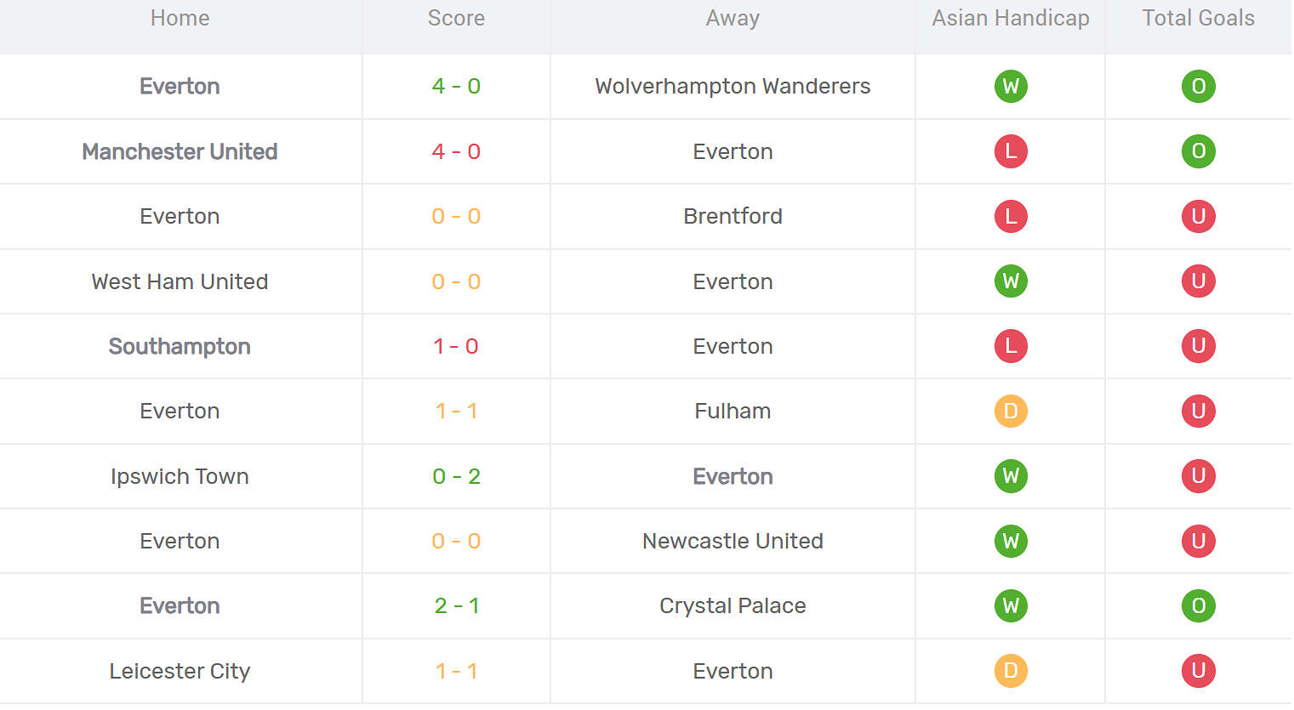
Task: Click Total Goals O badge in Crystal Palace row
Action: (1198, 606)
